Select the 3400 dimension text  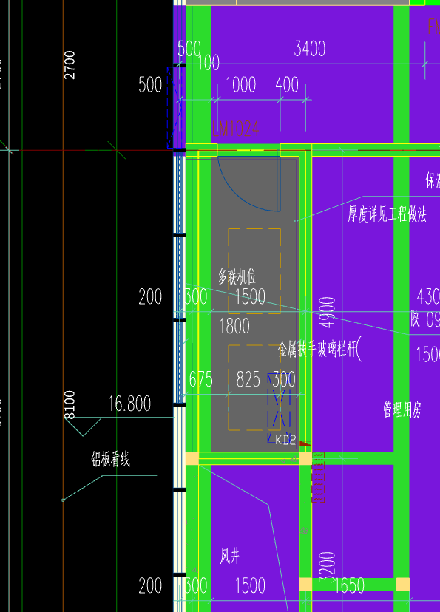coord(310,49)
